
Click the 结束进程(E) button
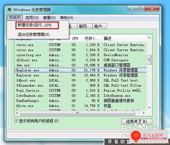137,122
